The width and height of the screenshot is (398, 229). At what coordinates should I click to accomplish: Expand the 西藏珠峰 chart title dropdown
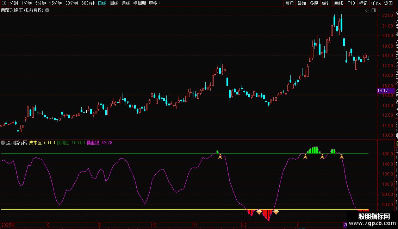[47, 10]
